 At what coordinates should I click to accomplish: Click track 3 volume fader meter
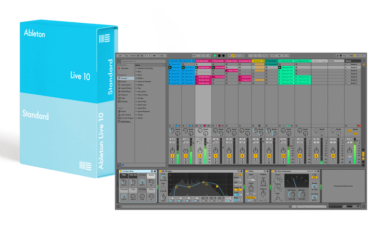205,151
